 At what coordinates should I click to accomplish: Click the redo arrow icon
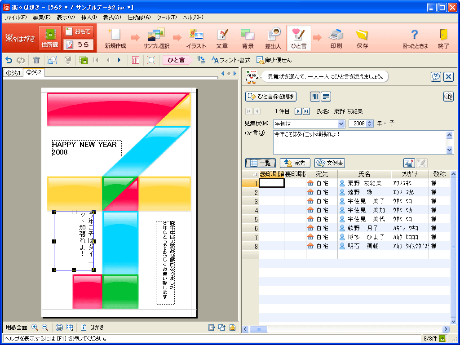[21, 60]
